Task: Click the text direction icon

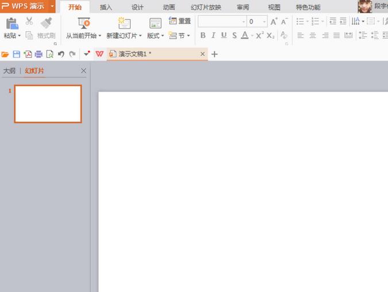Action: 356,21
